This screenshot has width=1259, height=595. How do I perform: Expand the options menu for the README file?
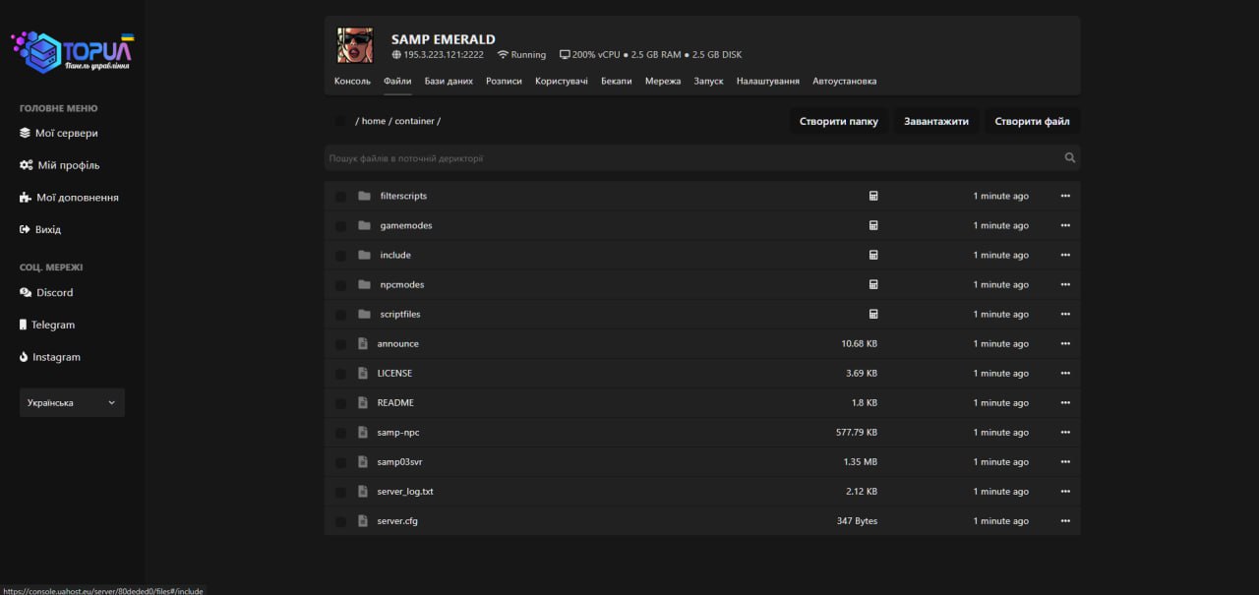pyautogui.click(x=1064, y=403)
